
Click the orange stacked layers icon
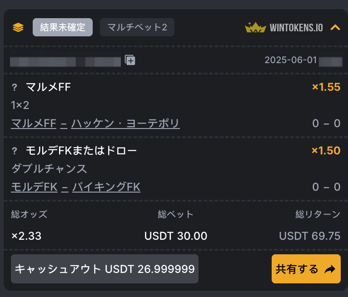pos(18,28)
